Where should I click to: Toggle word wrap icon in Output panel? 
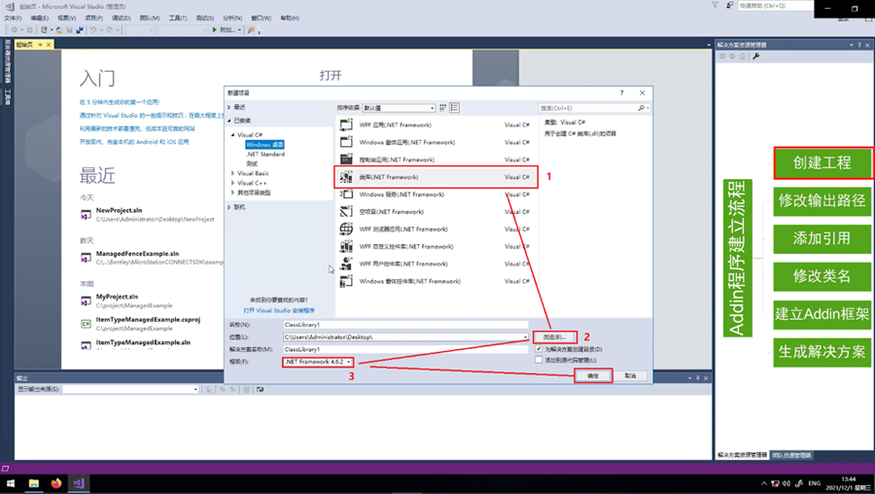(x=260, y=389)
